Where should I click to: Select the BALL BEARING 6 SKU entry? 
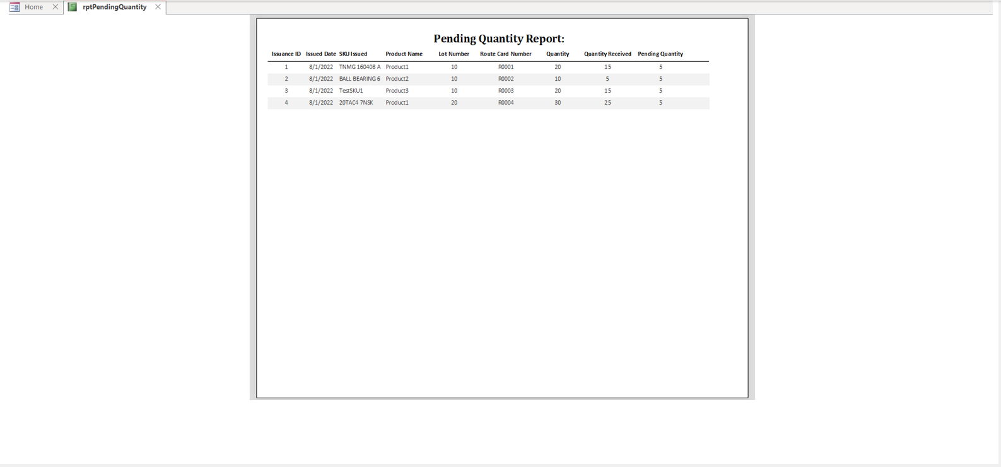[x=360, y=79]
